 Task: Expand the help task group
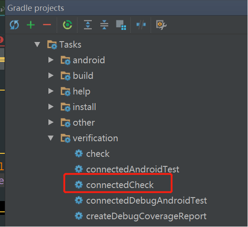pos(51,91)
